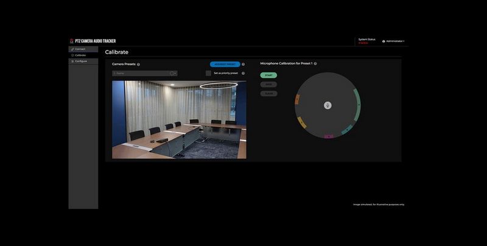Click the circular icon inside the preset dropdown field
This screenshot has height=246, width=487.
[x=172, y=73]
